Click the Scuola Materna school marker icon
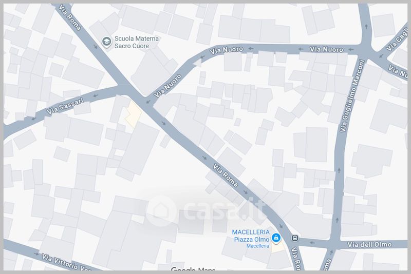Image resolution: width=411 pixels, height=274 pixels. [106, 42]
